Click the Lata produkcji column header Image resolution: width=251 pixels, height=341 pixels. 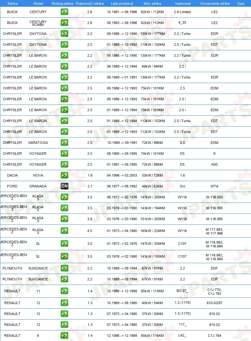click(x=122, y=4)
